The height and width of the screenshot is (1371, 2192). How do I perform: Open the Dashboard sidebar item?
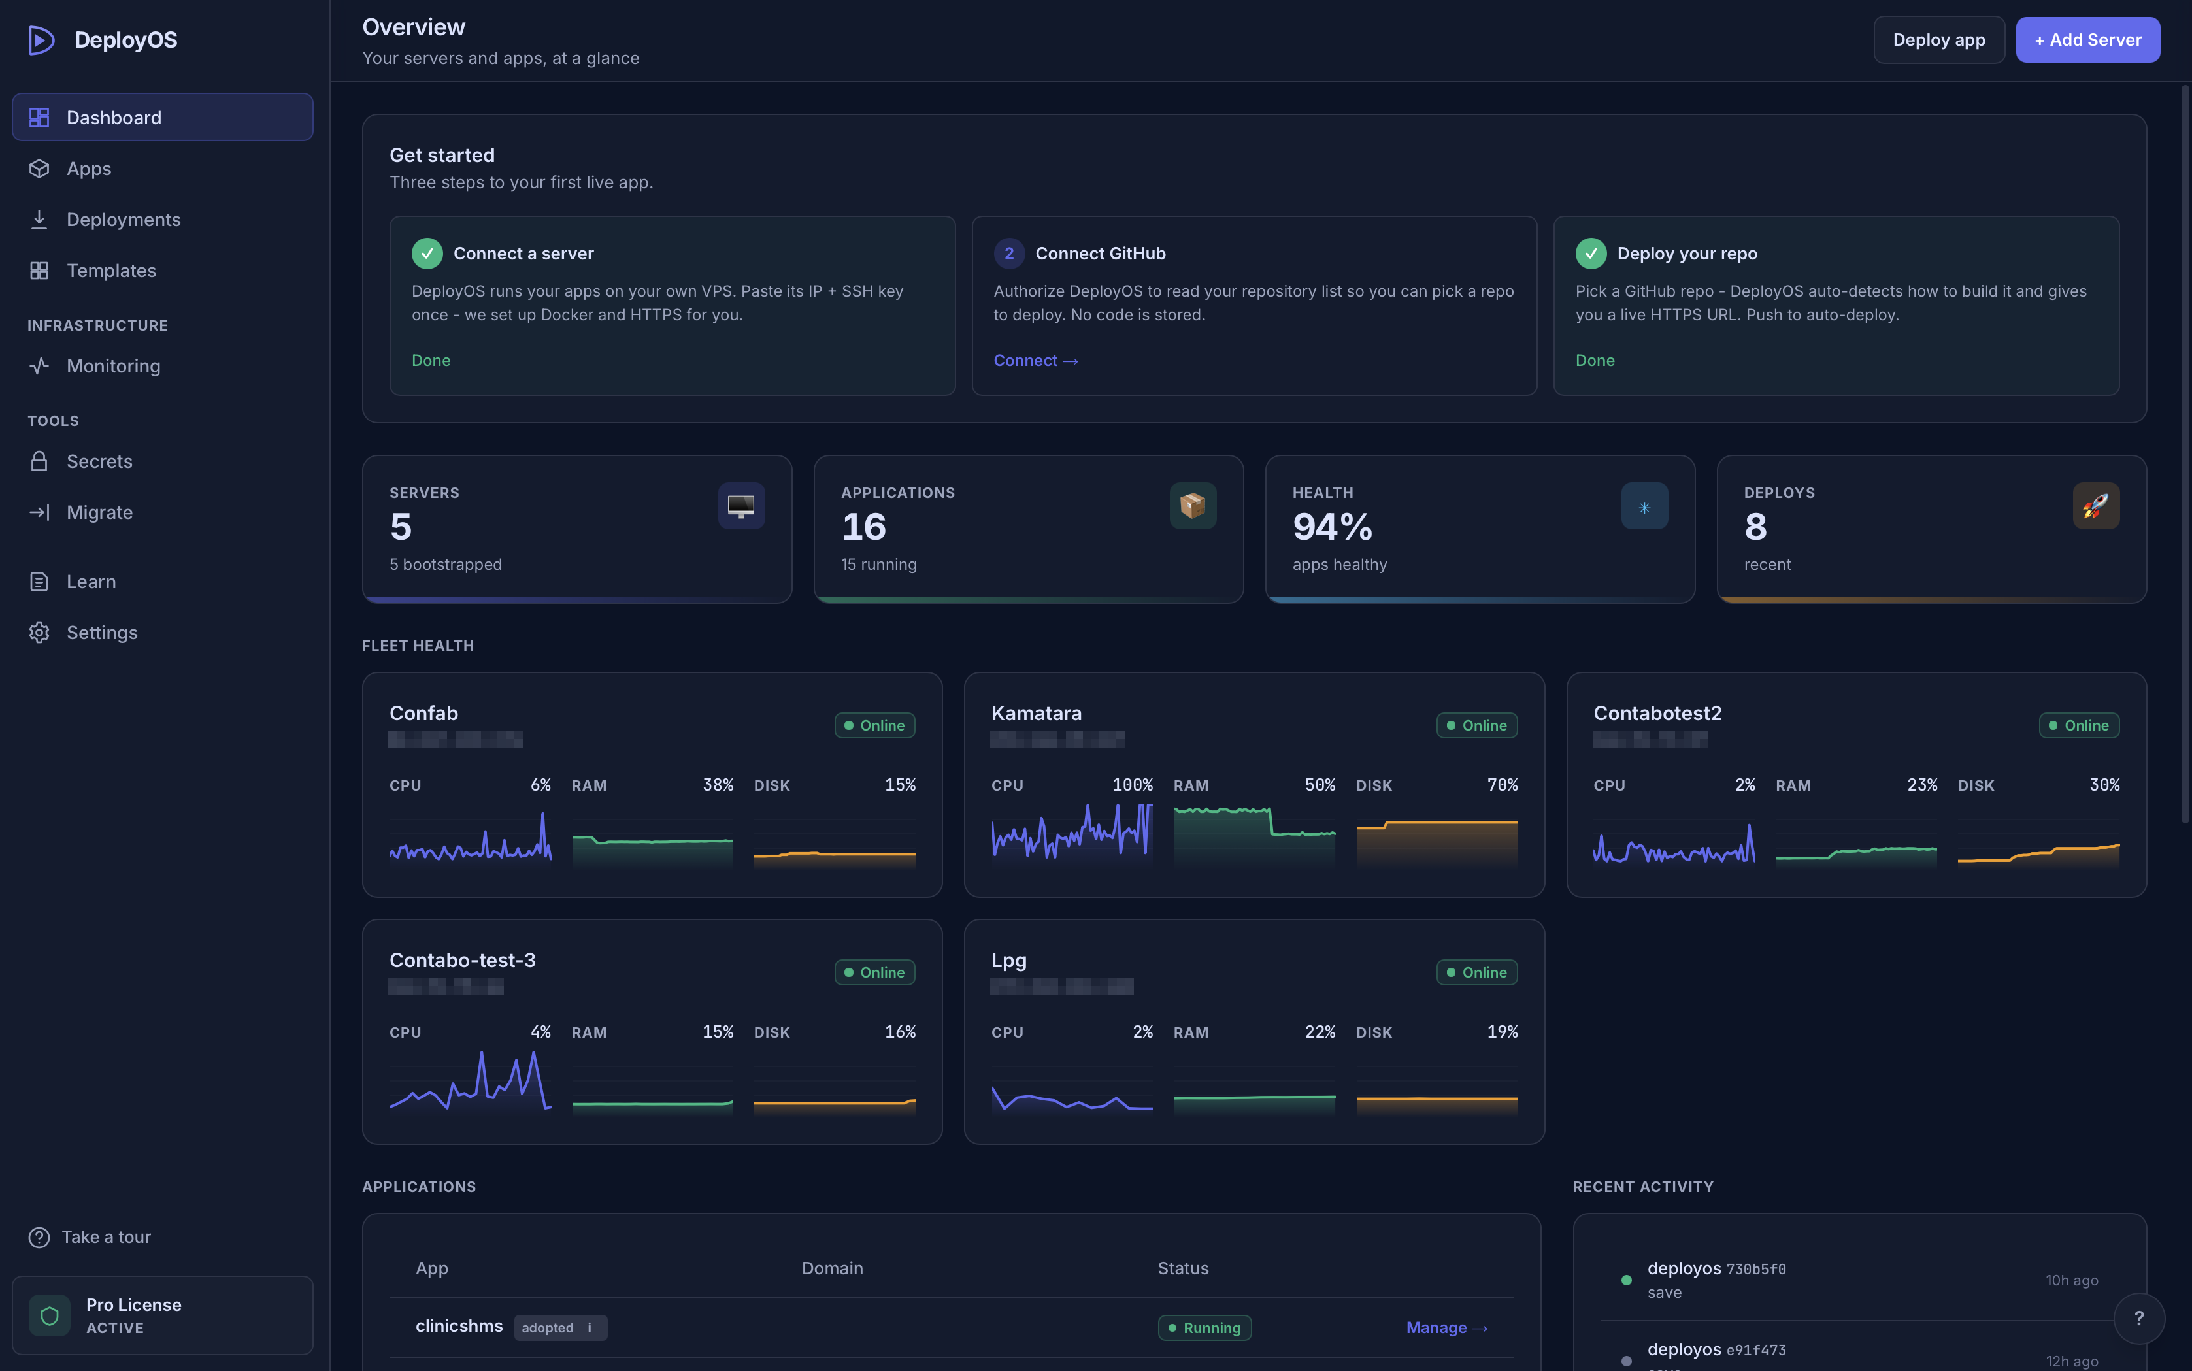[162, 117]
